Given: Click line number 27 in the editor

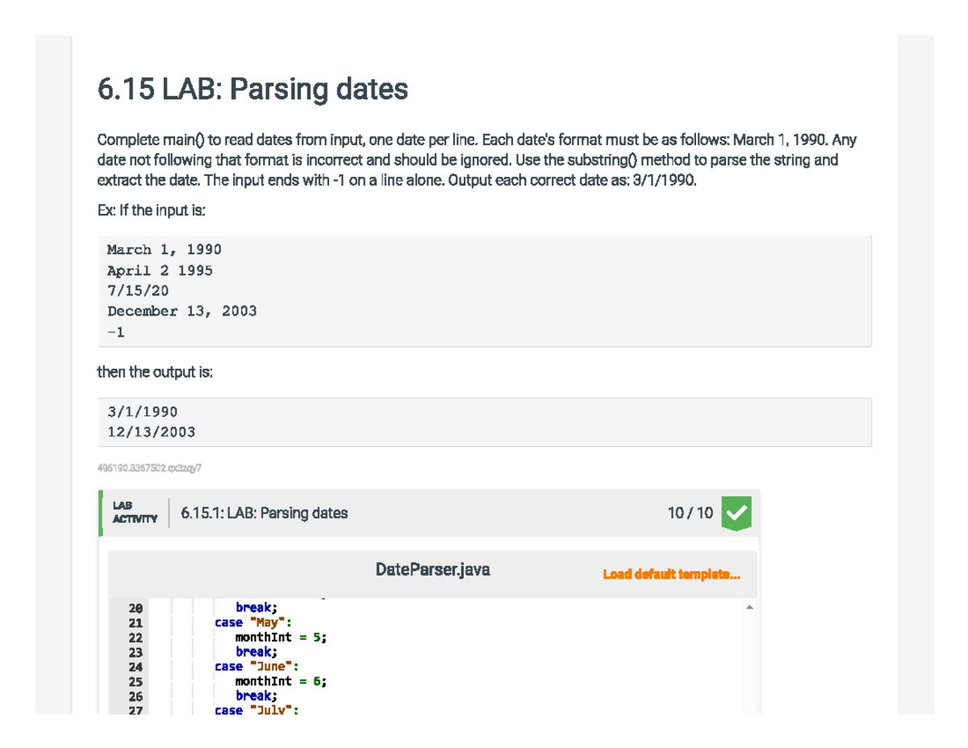Looking at the screenshot, I should click(135, 710).
